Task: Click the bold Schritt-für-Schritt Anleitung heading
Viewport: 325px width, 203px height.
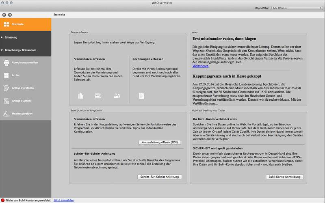Action: [95, 154]
